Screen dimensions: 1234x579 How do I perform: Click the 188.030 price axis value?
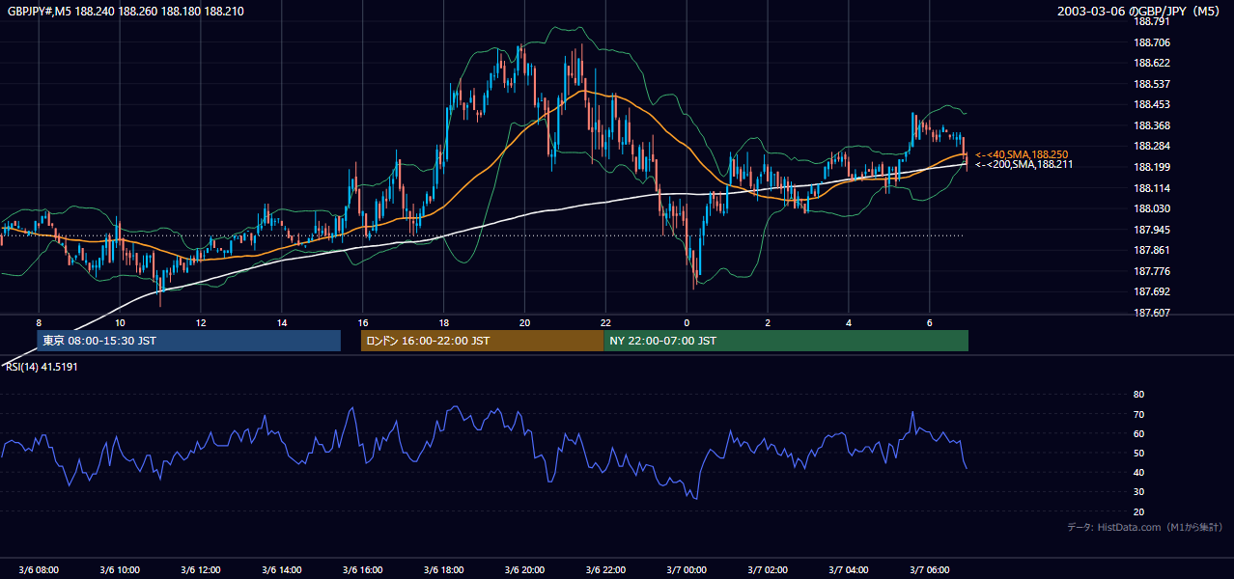[1151, 208]
